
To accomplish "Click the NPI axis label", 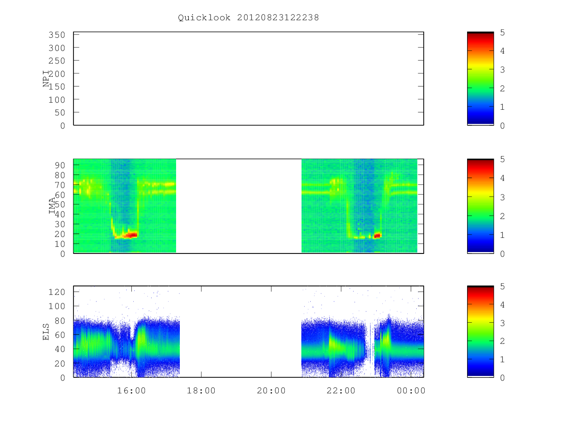I will 46,79.
